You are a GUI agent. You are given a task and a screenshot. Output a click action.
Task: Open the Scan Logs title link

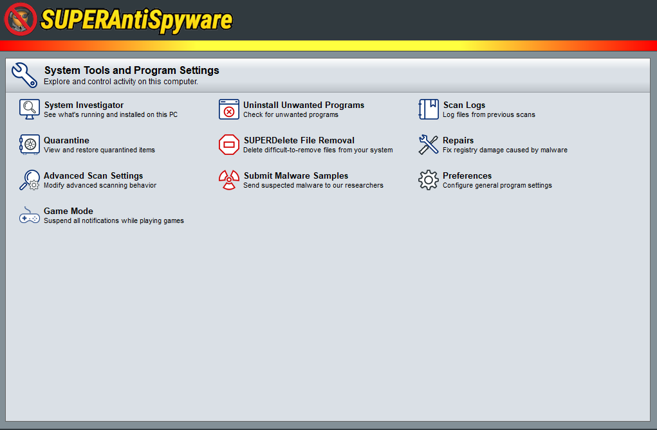click(464, 105)
